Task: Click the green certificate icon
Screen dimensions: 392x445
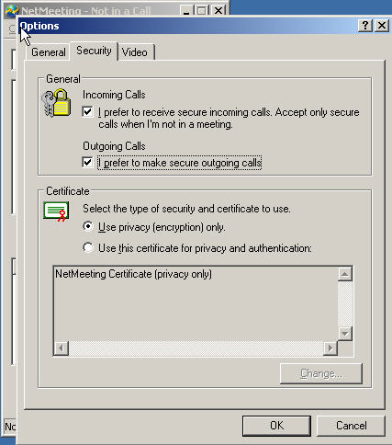Action: pos(56,211)
